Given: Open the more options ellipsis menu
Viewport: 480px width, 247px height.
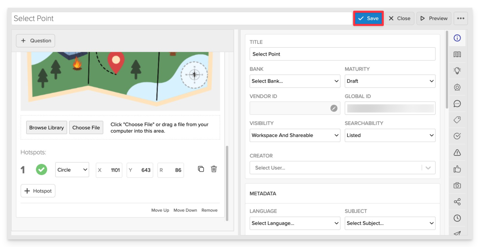Looking at the screenshot, I should pos(461,18).
